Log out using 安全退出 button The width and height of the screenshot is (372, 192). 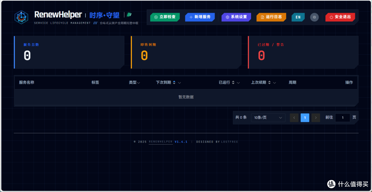340,17
